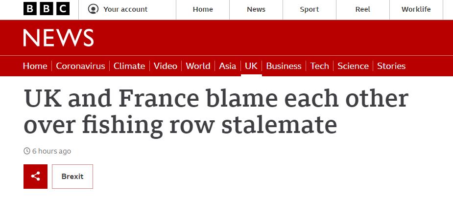Select the Asia section tab

click(x=227, y=66)
